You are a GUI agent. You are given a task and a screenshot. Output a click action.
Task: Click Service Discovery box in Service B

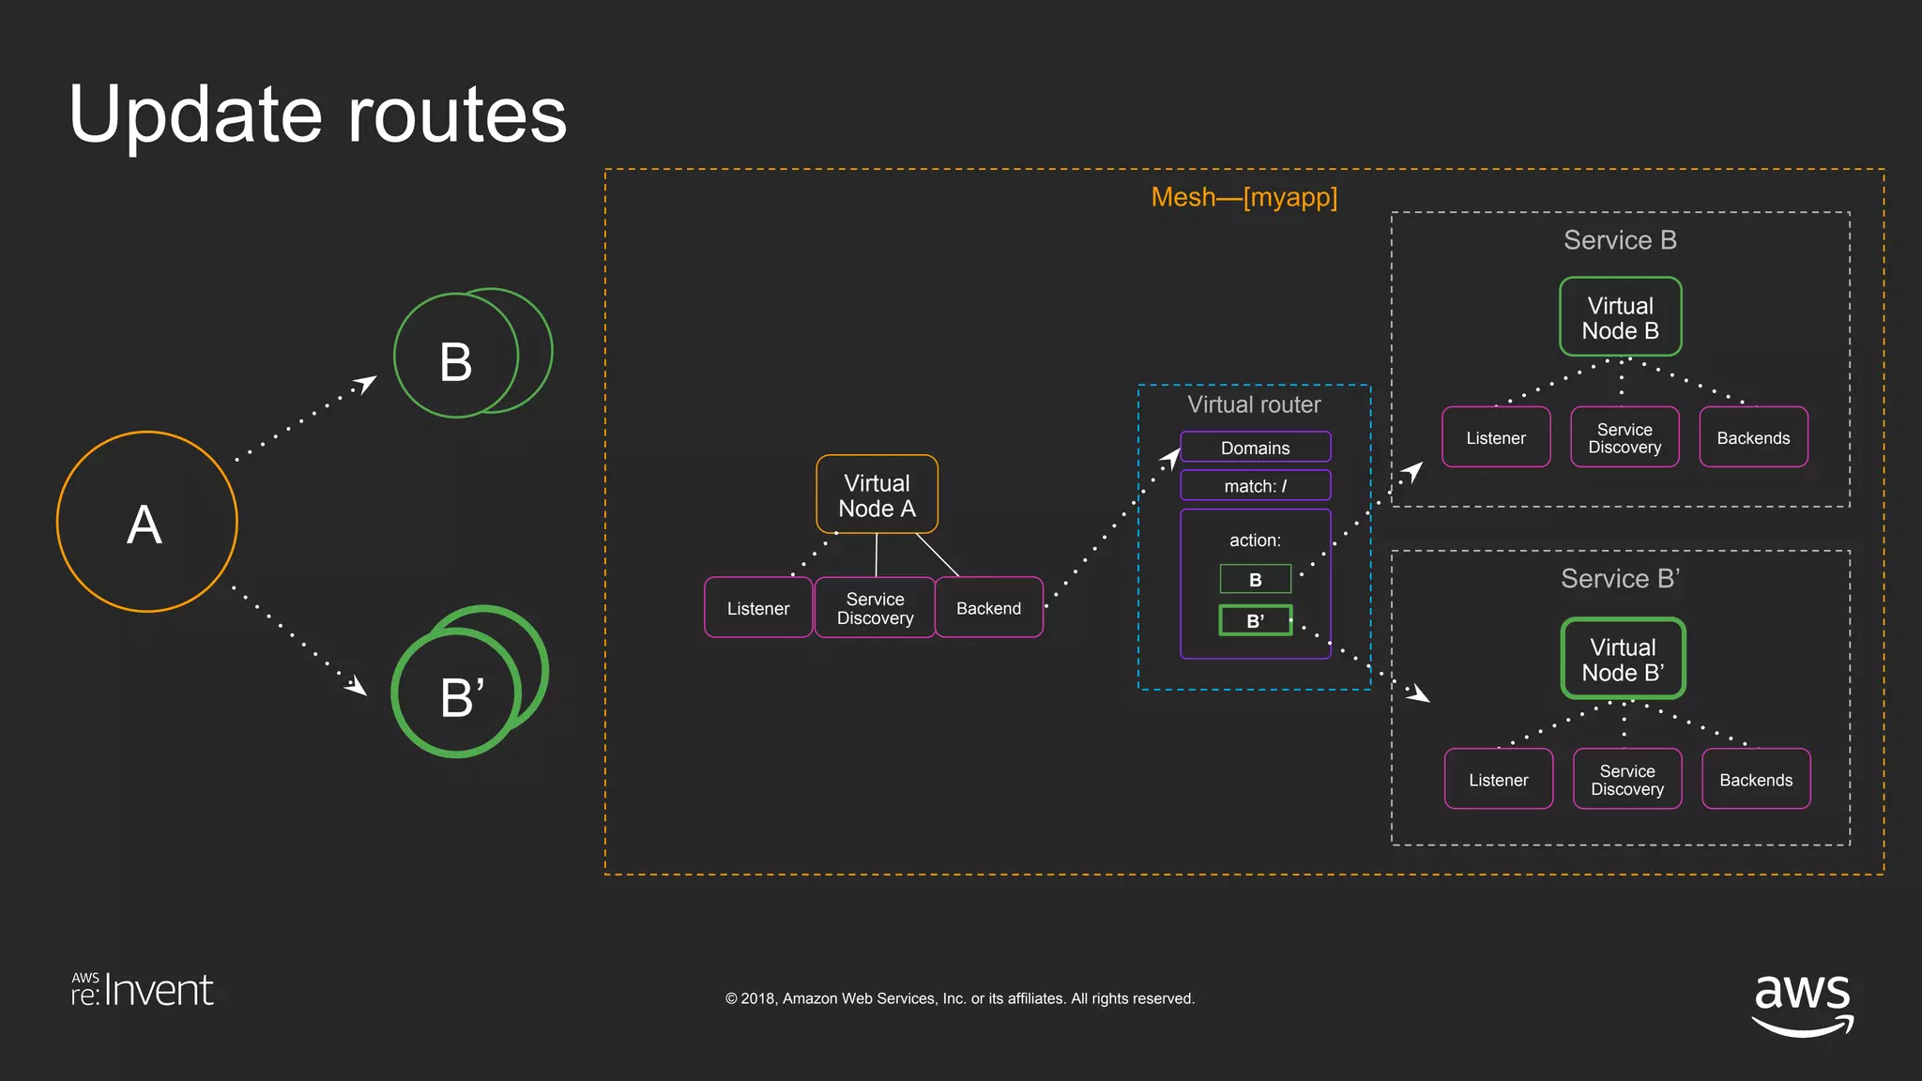coord(1625,437)
